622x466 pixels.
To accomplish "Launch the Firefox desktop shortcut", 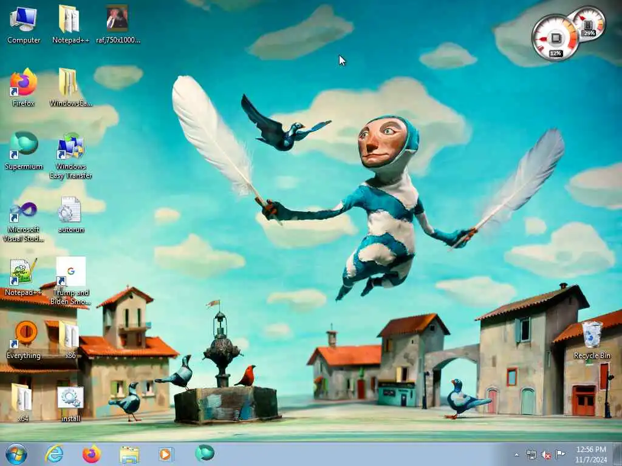I will [x=24, y=87].
